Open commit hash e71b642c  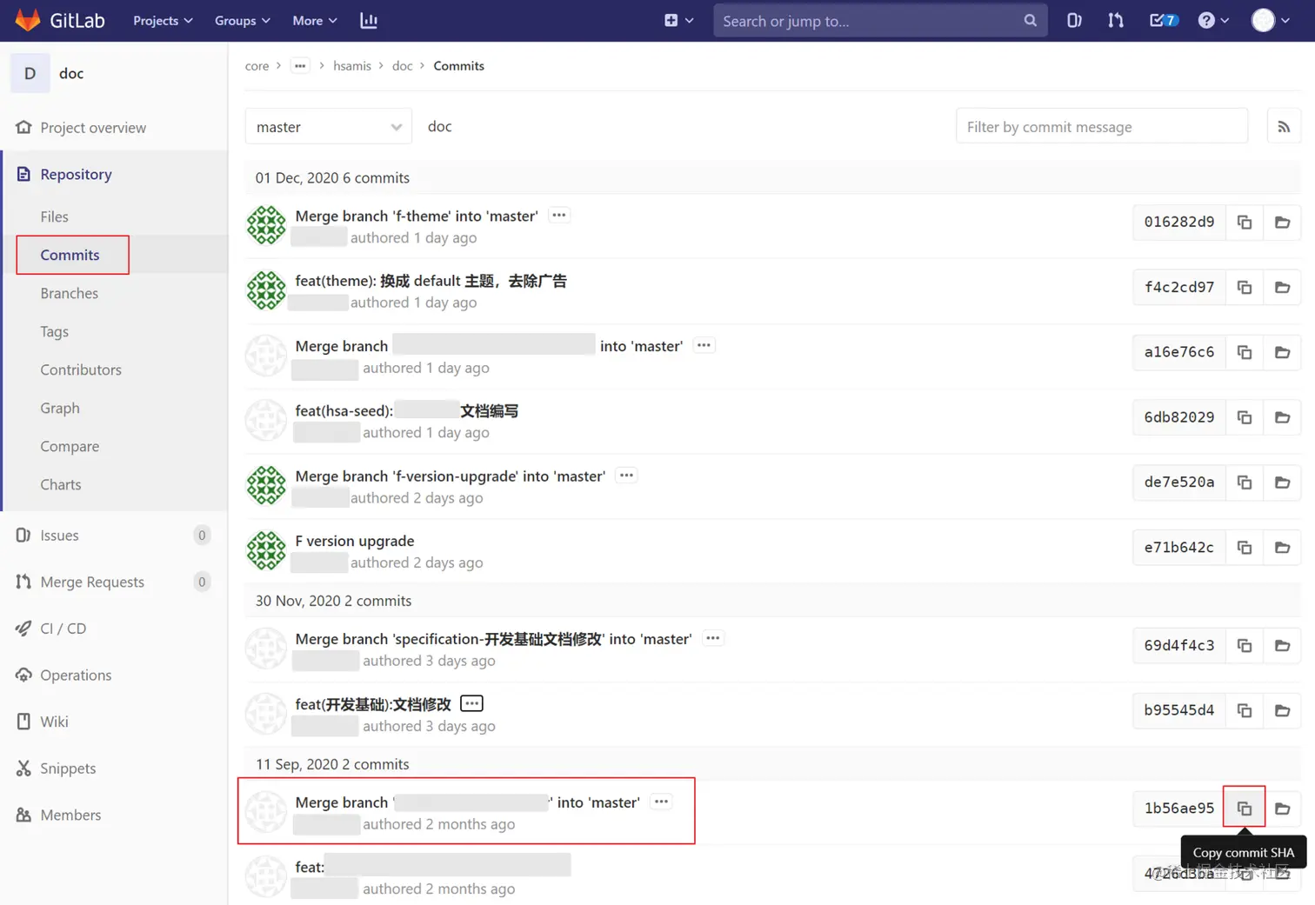pos(1178,548)
